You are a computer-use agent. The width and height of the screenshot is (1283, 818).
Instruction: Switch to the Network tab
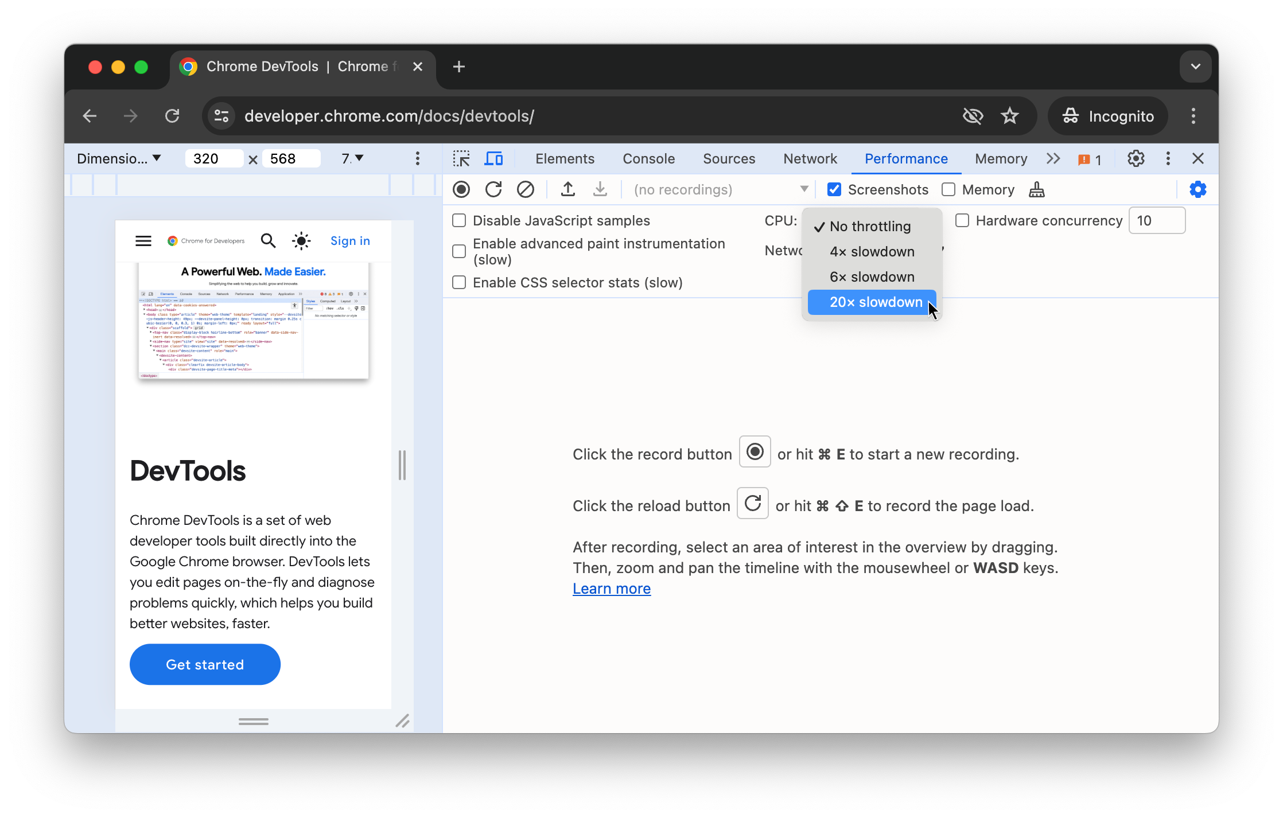[x=810, y=158]
